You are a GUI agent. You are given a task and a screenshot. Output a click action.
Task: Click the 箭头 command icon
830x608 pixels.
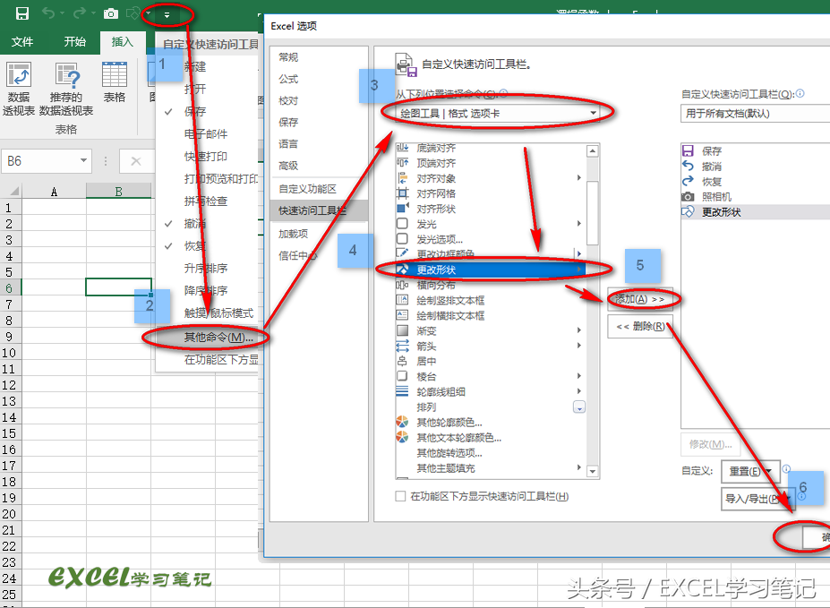click(x=402, y=346)
